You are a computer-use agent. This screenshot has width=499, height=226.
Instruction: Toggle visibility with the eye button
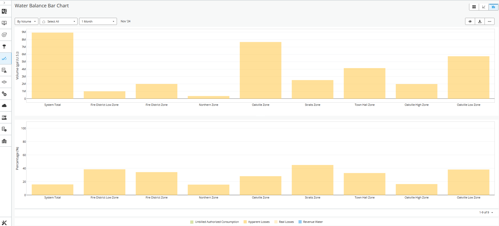click(470, 21)
